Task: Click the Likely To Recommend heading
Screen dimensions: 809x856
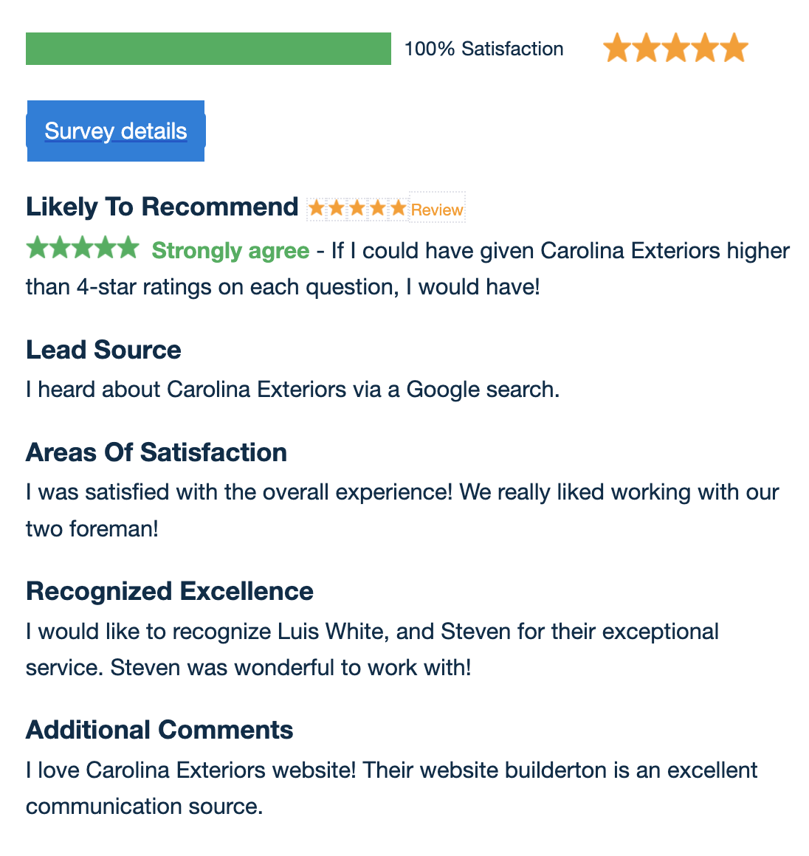Action: (x=162, y=207)
